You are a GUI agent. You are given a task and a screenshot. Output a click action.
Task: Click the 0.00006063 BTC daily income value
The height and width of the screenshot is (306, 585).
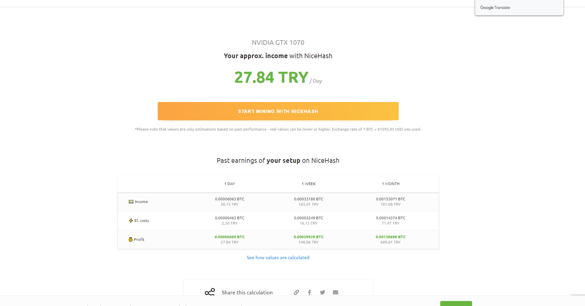click(230, 199)
